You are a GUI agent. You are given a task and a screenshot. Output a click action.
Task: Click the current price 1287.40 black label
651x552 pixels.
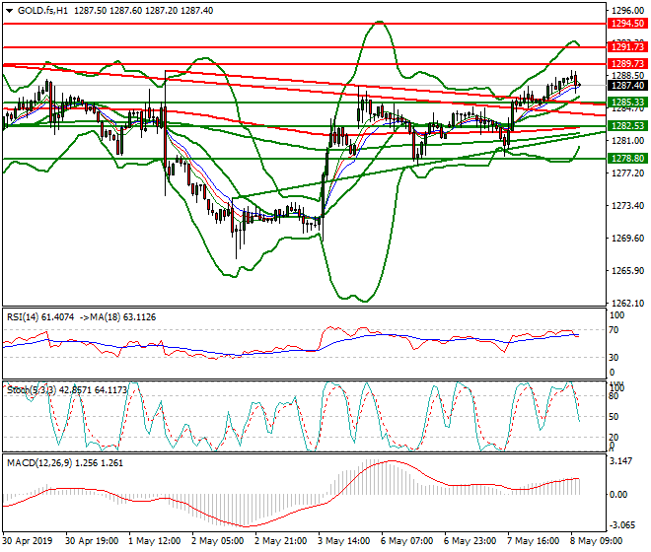pyautogui.click(x=627, y=86)
